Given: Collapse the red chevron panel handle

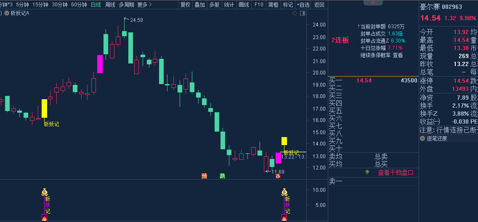Looking at the screenshot, I should point(373,3).
